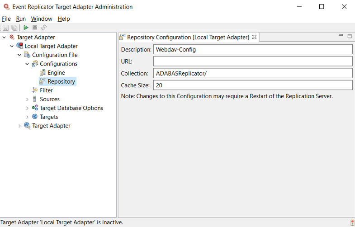
Task: Minimize the editor panel using its minimize icon
Action: coord(341,36)
